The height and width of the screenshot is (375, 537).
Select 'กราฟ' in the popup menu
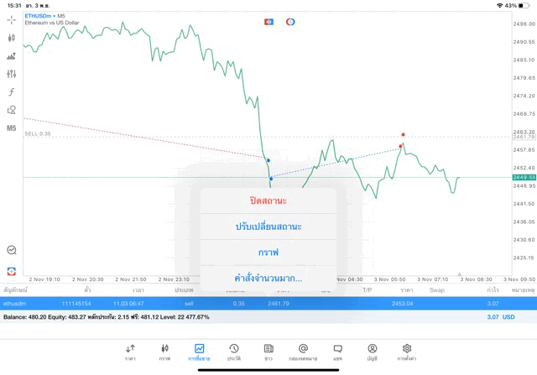(x=268, y=253)
